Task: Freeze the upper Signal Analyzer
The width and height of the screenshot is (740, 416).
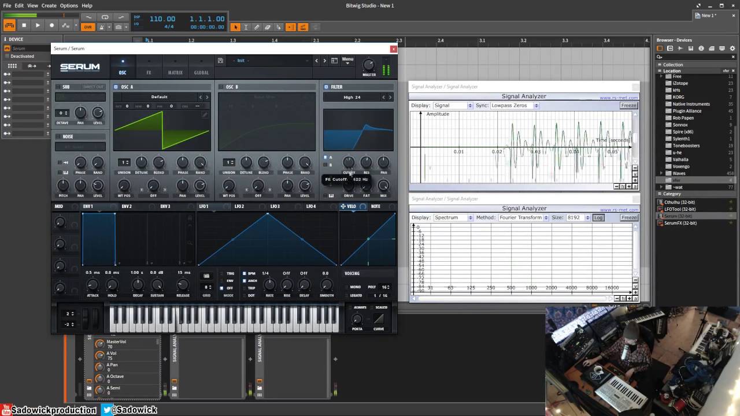Action: 628,106
